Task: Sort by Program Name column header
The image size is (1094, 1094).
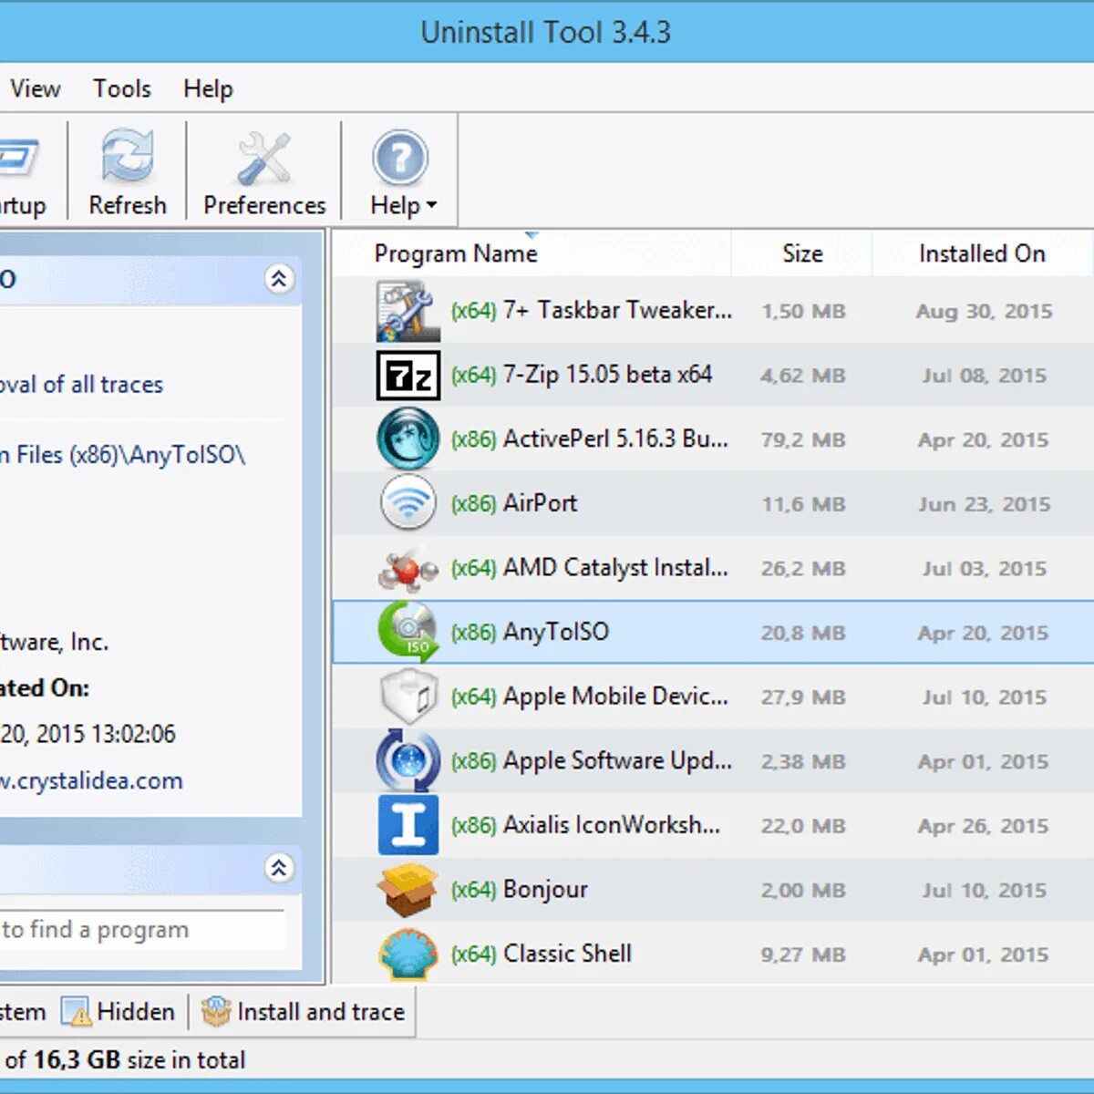Action: (456, 253)
